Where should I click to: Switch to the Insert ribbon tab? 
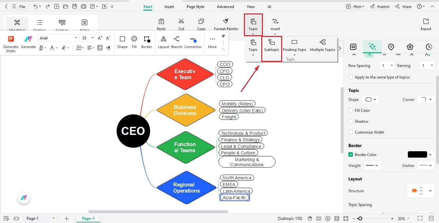(x=169, y=6)
